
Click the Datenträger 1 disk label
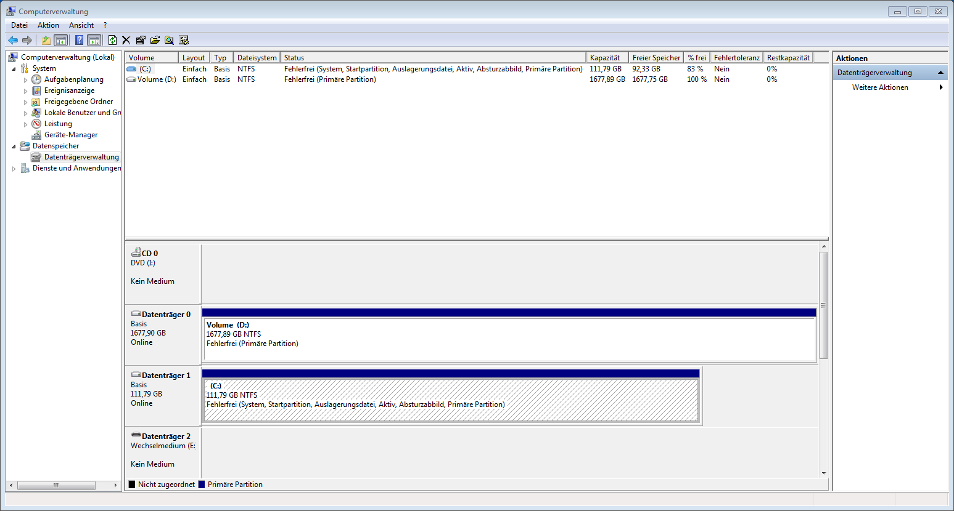point(163,395)
